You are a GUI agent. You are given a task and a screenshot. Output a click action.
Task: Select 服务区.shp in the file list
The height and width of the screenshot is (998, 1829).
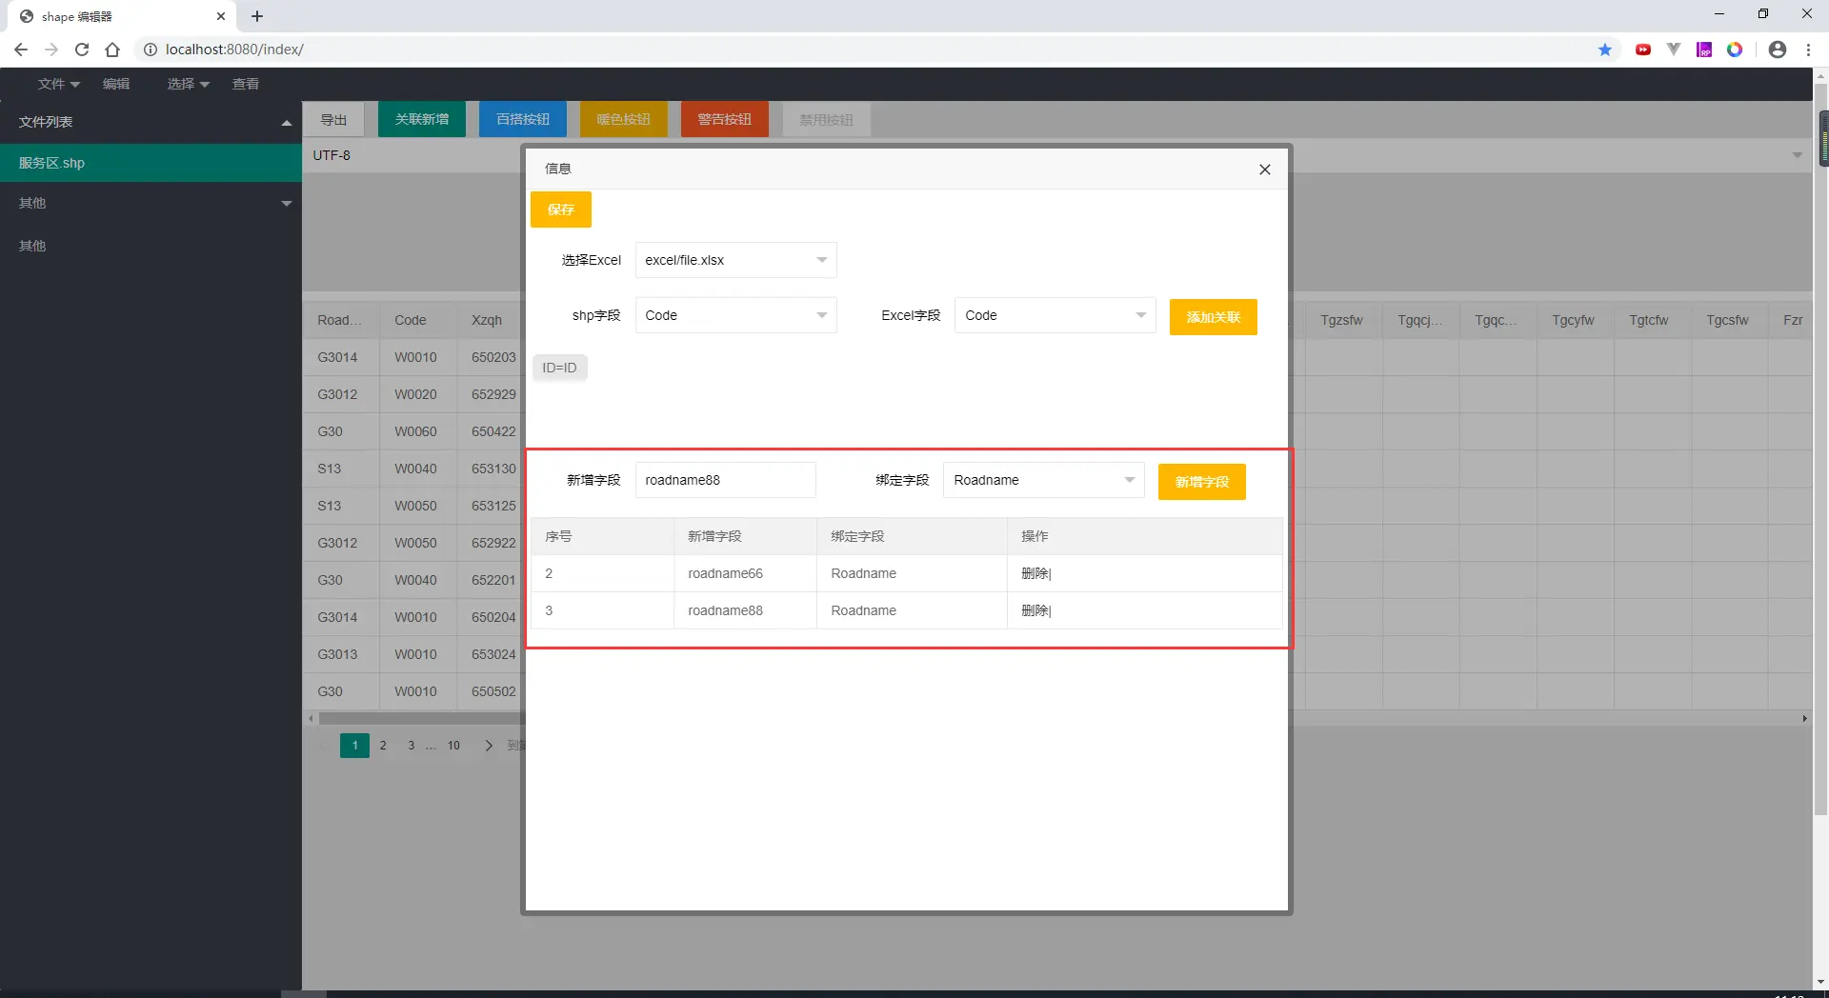151,163
